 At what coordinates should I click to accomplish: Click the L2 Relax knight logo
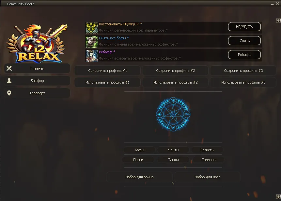point(37,43)
